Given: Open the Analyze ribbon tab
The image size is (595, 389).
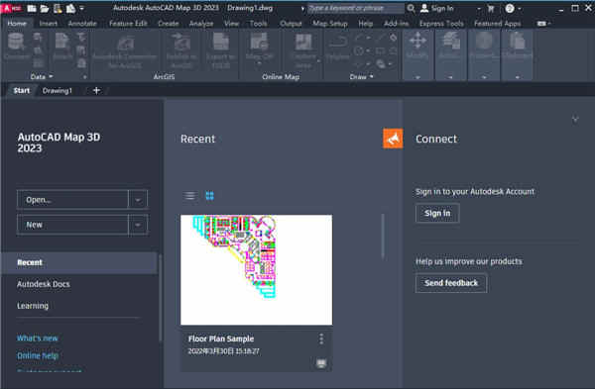Looking at the screenshot, I should [x=201, y=24].
